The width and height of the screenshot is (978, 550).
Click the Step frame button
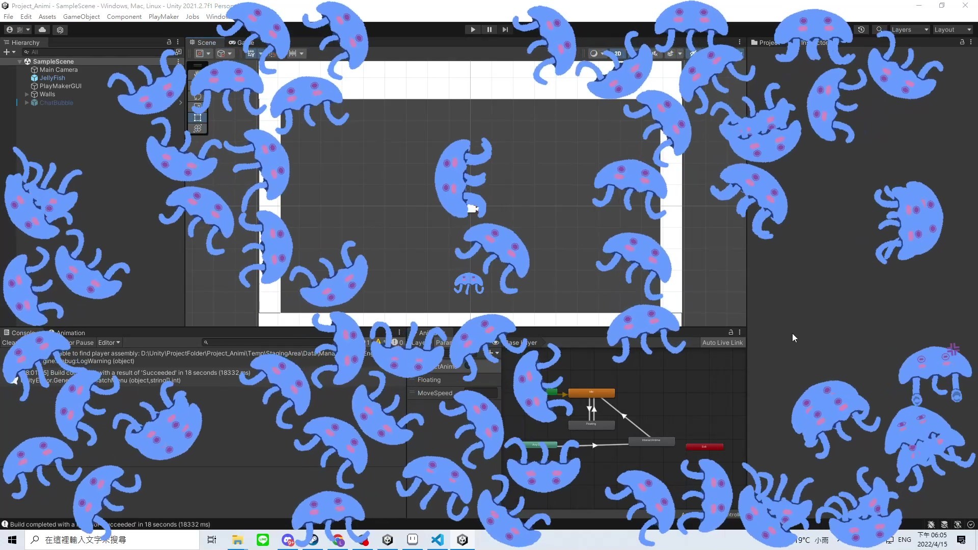(505, 29)
